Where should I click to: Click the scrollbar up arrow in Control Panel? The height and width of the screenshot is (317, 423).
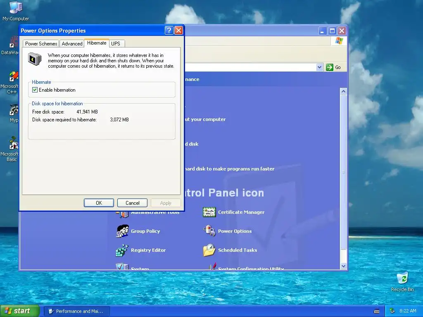(343, 91)
